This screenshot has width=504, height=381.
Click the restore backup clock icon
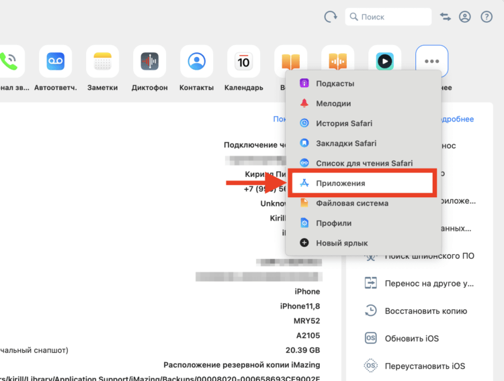tap(370, 311)
